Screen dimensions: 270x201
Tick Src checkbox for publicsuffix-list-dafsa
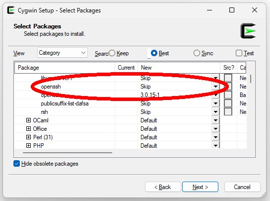[228, 103]
